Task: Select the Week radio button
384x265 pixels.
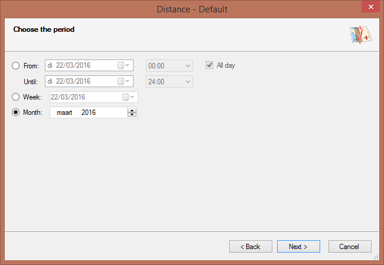Action: 15,97
